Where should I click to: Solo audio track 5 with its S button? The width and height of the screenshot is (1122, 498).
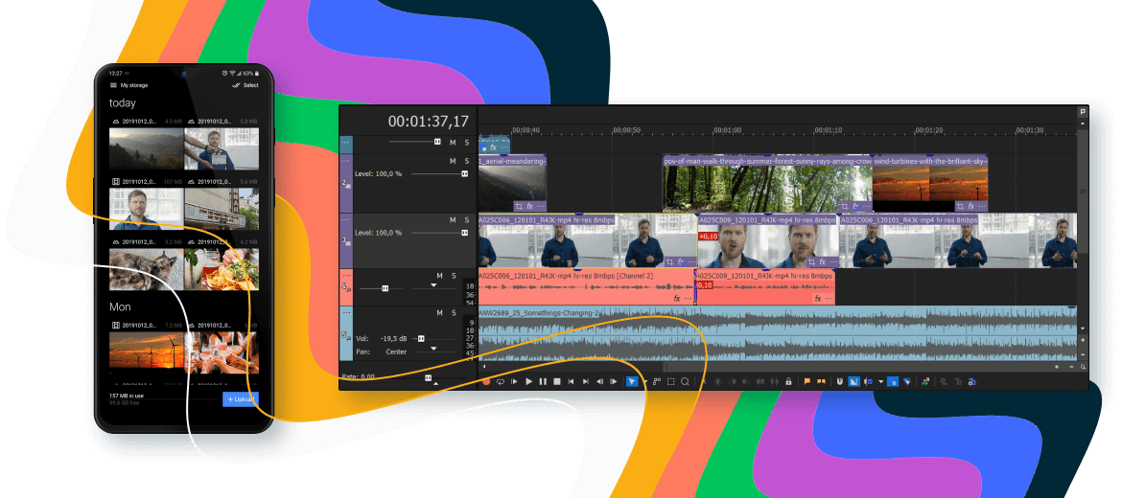click(x=454, y=313)
